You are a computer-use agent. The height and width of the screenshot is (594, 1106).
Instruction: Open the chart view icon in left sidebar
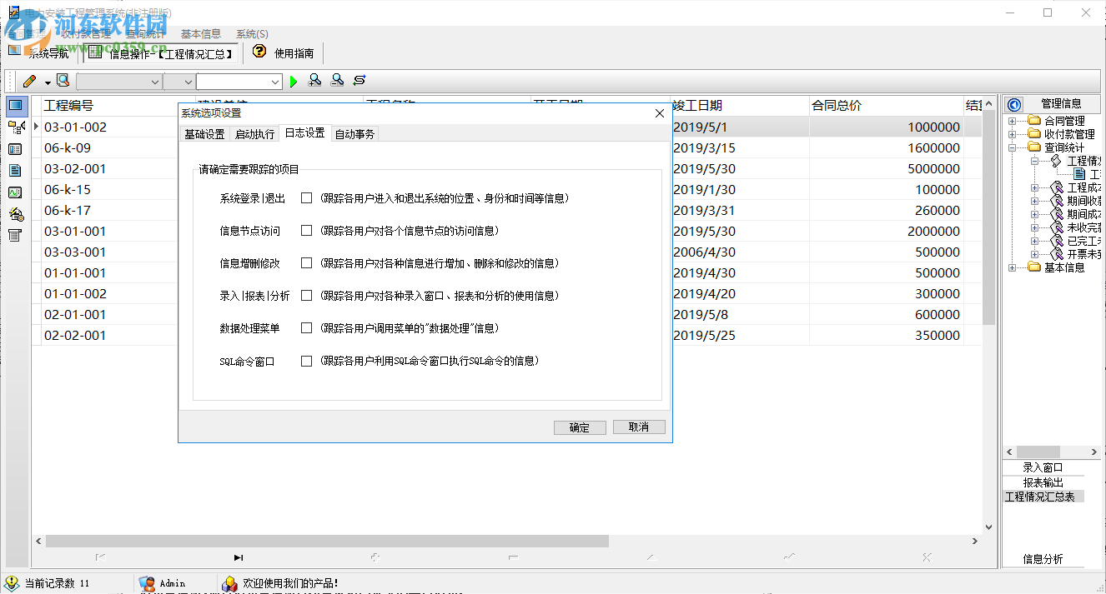[x=14, y=192]
